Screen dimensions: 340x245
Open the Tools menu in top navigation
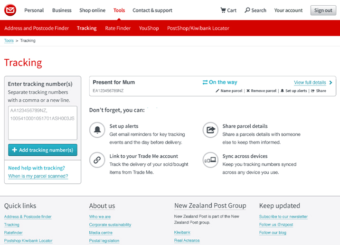point(119,10)
